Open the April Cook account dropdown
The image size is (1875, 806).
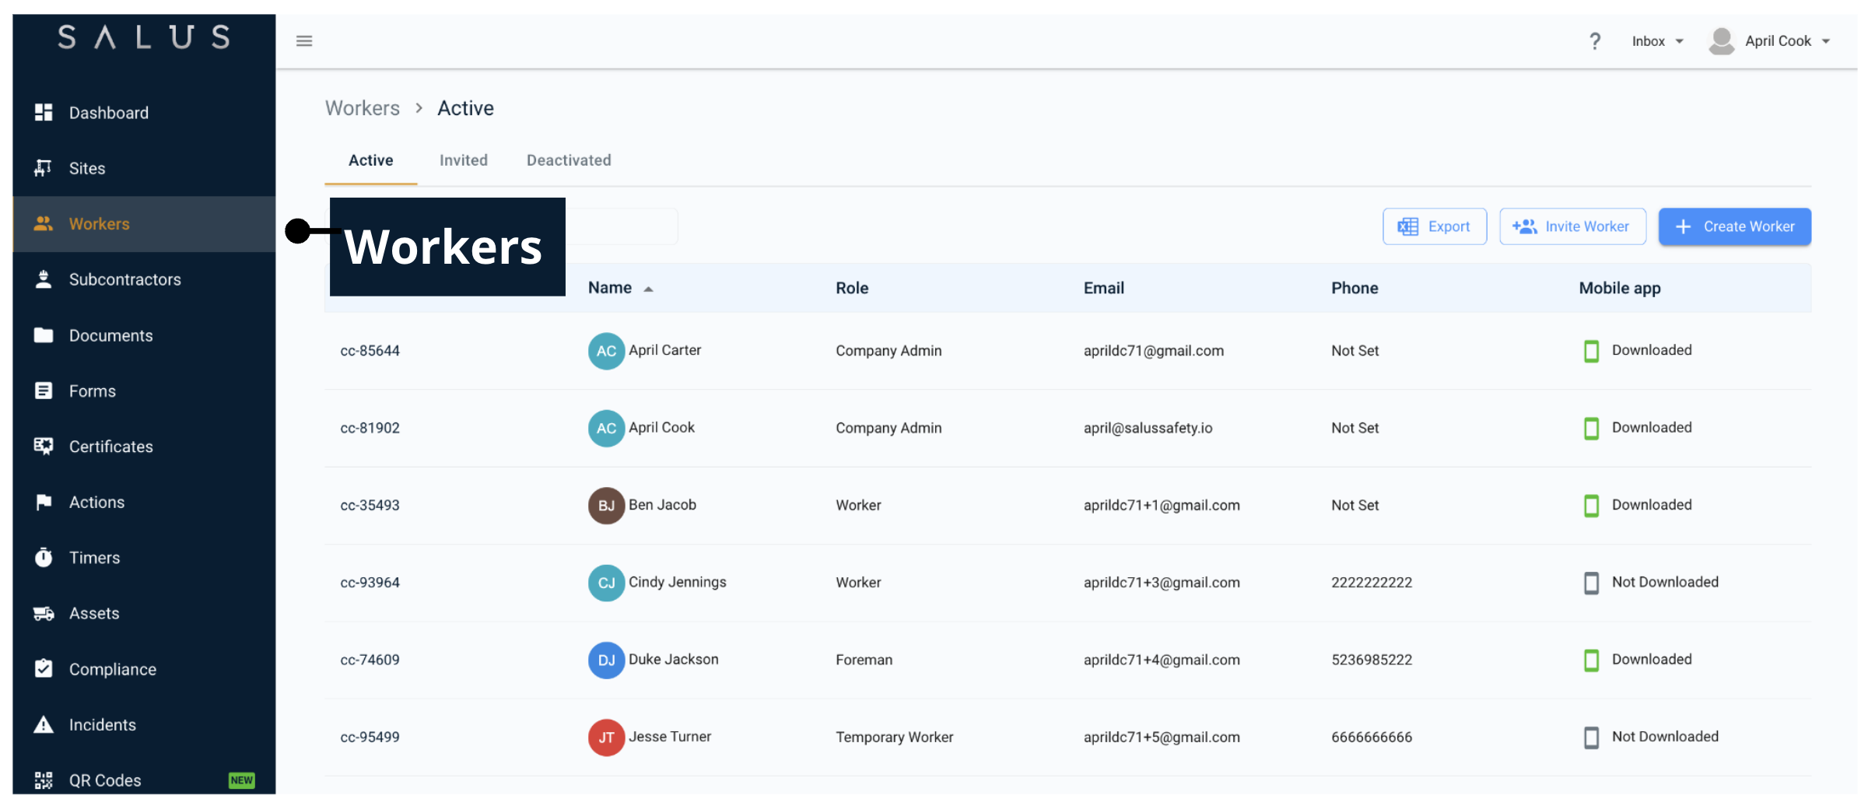coord(1780,40)
